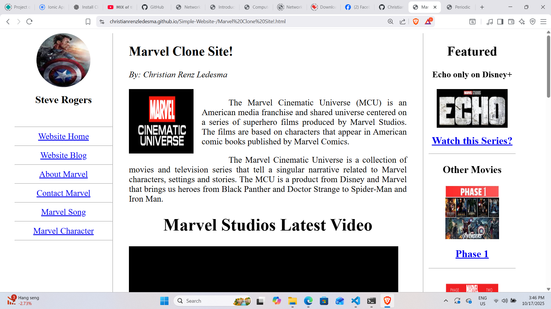Launch Copilot from the taskbar
The height and width of the screenshot is (309, 551).
[277, 301]
